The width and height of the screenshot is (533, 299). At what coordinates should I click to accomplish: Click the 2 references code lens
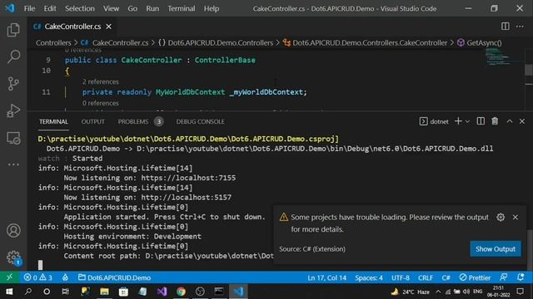pos(101,81)
